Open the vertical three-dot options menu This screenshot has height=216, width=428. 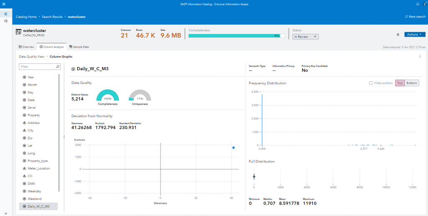(x=420, y=56)
